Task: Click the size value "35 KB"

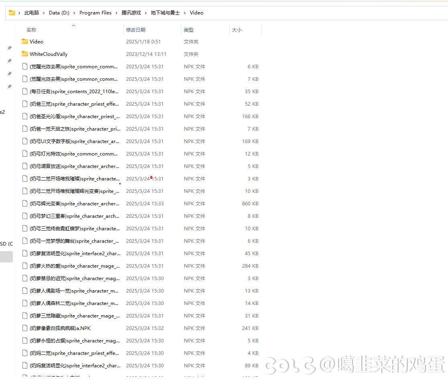Action: pos(251,92)
